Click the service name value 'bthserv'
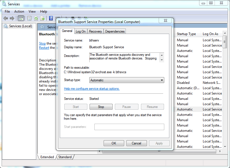 pyautogui.click(x=94, y=40)
